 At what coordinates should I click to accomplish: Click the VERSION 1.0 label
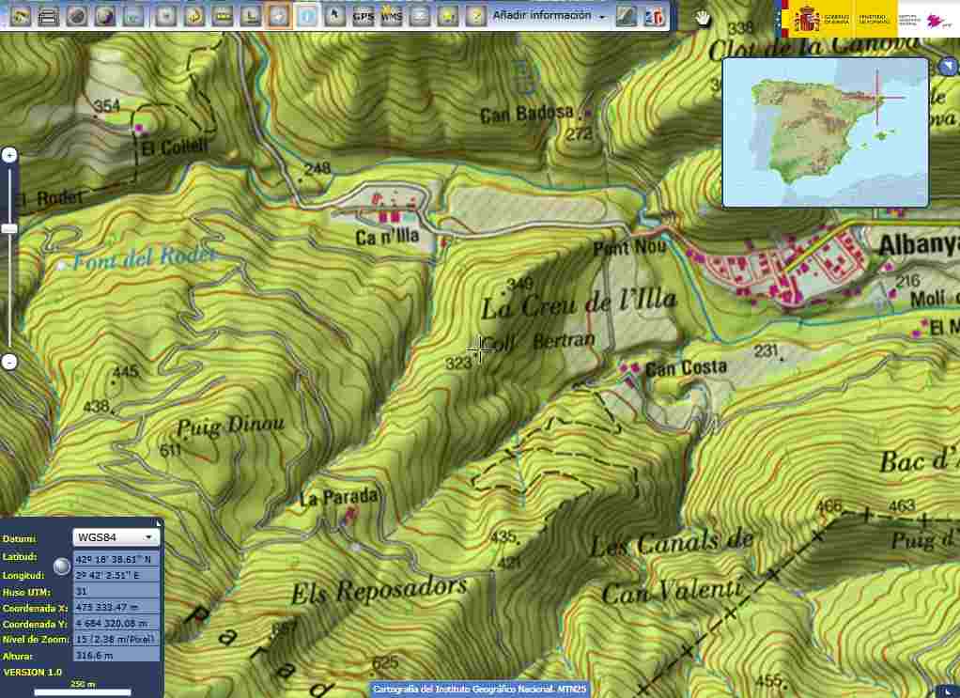pos(33,673)
